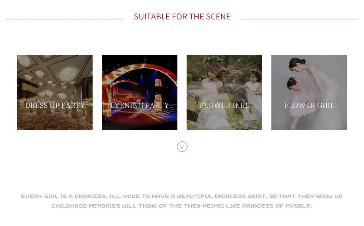The height and width of the screenshot is (226, 364).
Task: Click the flower crown on the running woman
Action: 213,60
